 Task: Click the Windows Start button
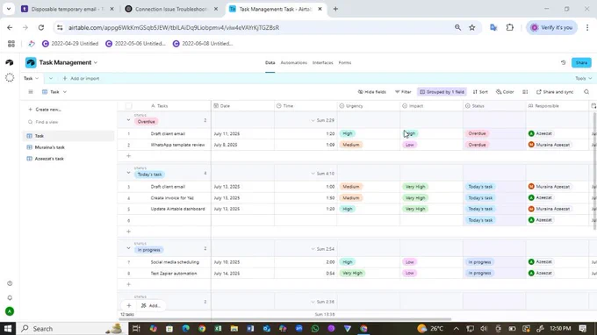8,329
